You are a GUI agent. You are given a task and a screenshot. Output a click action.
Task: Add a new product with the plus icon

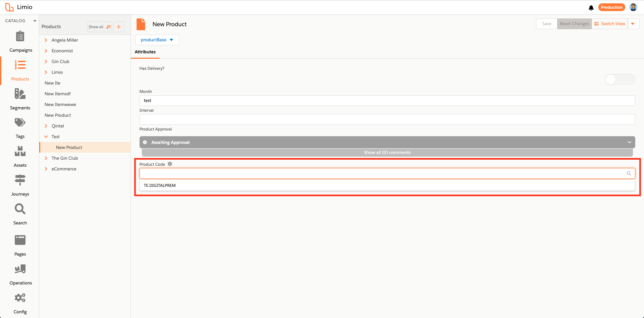(119, 26)
